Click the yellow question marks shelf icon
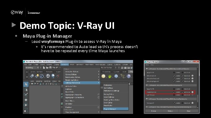The image size is (211, 118). coord(122,76)
